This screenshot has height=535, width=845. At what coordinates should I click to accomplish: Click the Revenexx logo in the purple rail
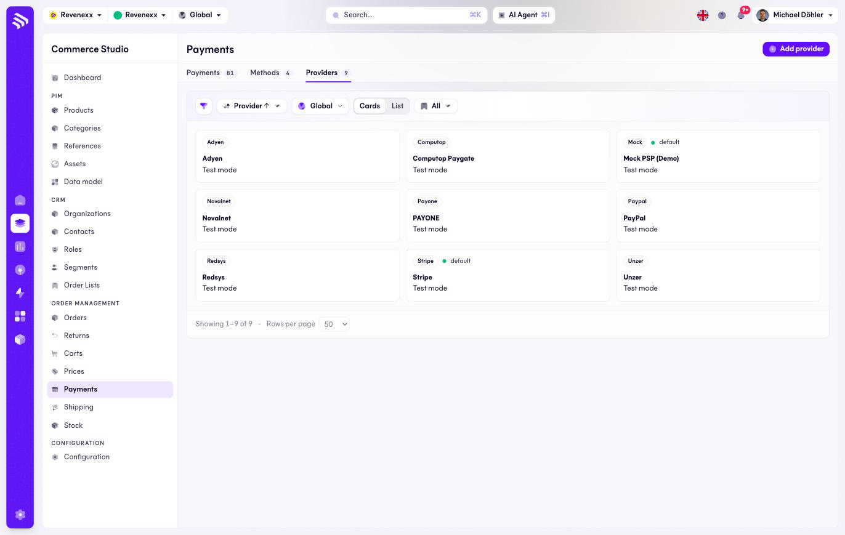20,20
